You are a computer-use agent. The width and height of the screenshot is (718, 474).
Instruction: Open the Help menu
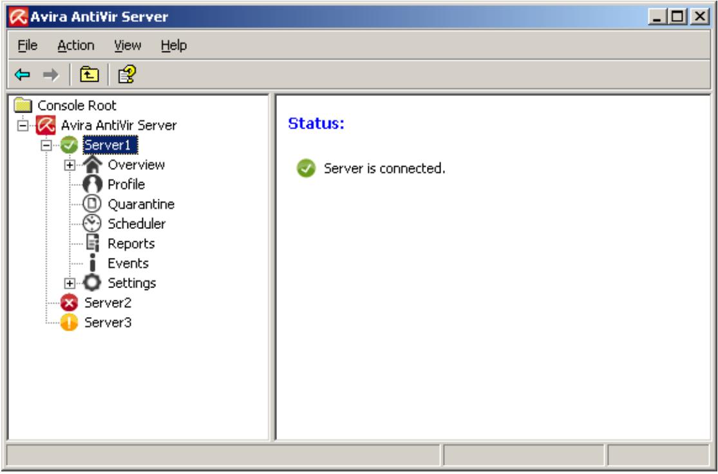pos(174,45)
